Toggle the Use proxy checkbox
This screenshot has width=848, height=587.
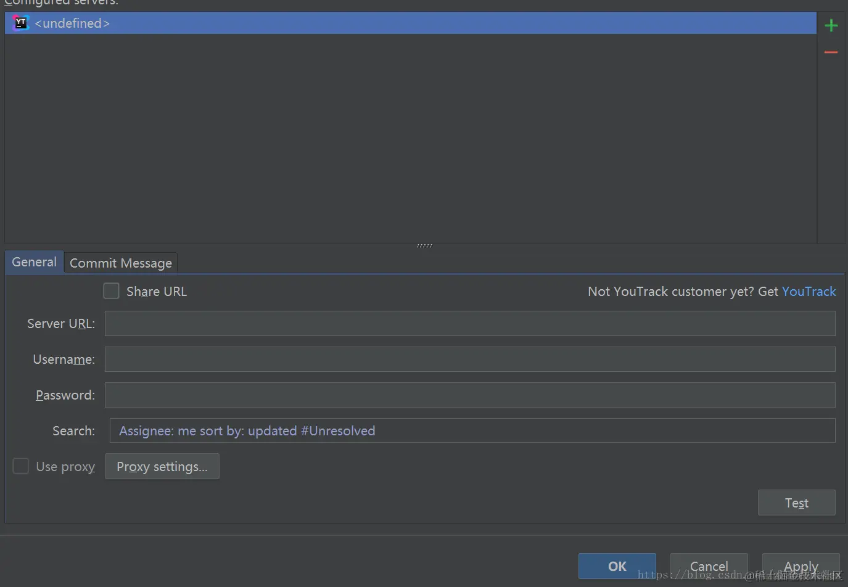pyautogui.click(x=21, y=466)
